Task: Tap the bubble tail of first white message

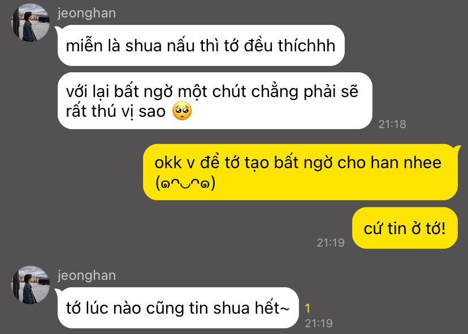Action: coord(57,28)
